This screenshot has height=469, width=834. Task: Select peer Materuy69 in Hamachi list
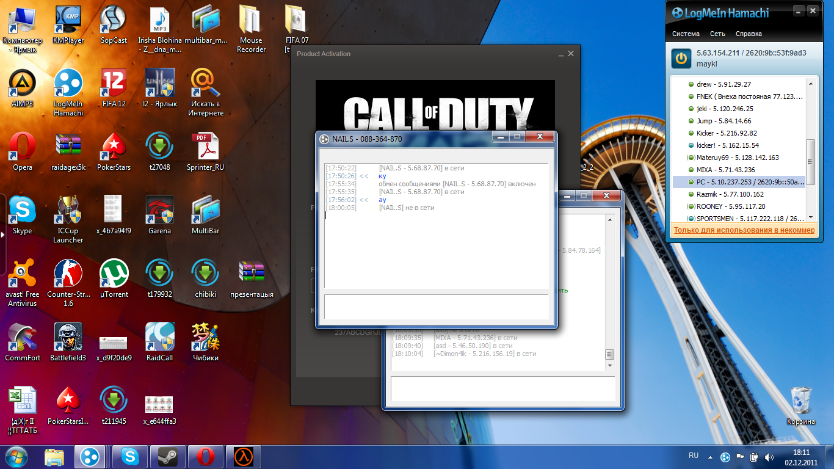pos(738,158)
